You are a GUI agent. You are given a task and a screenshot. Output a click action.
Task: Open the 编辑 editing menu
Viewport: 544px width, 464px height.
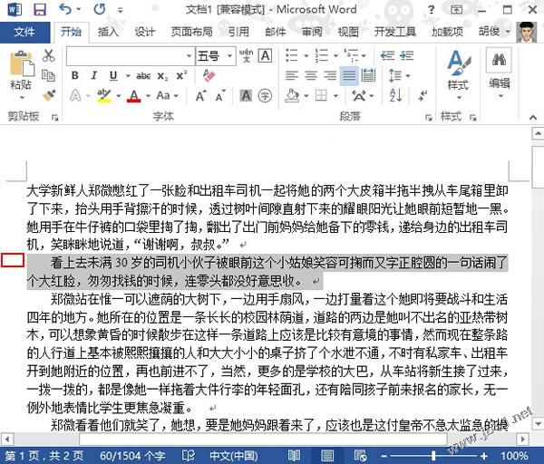point(499,72)
